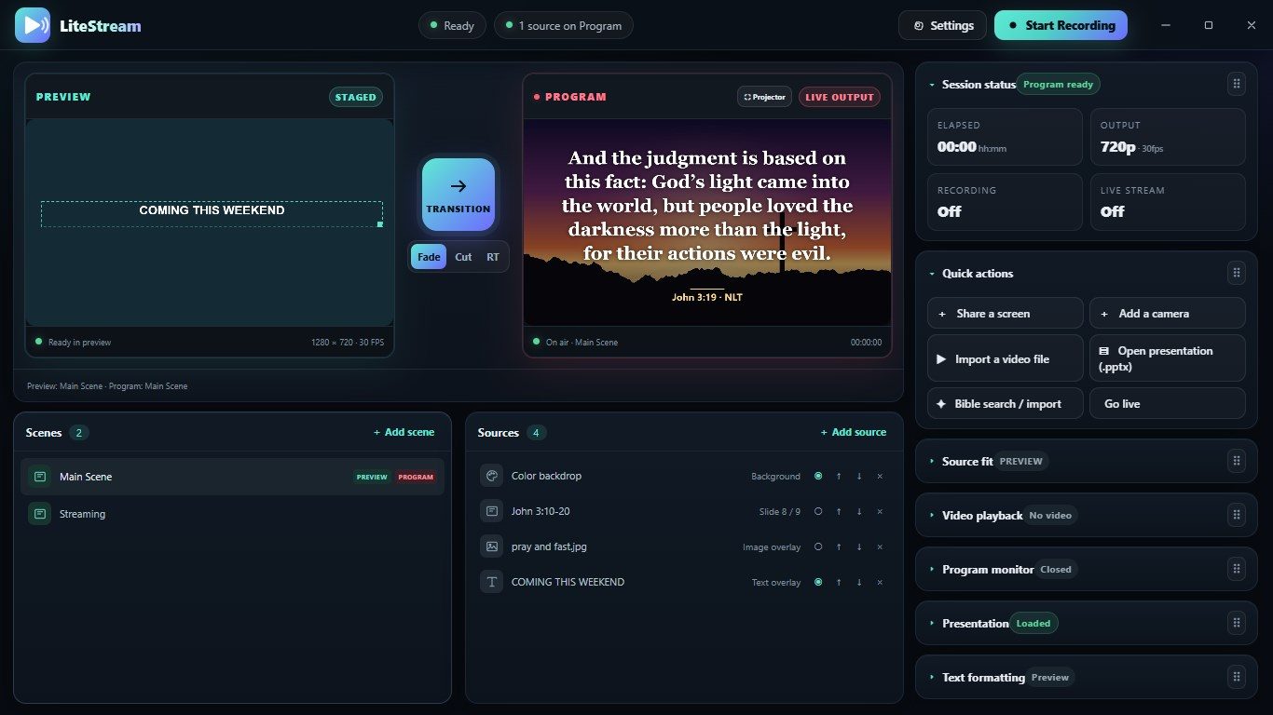This screenshot has height=715, width=1273.
Task: Click the pray and fast.jpg image icon
Action: coord(491,546)
